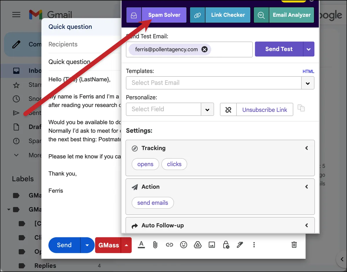Open the text formatting options icon
This screenshot has width=347, height=272.
tap(141, 245)
